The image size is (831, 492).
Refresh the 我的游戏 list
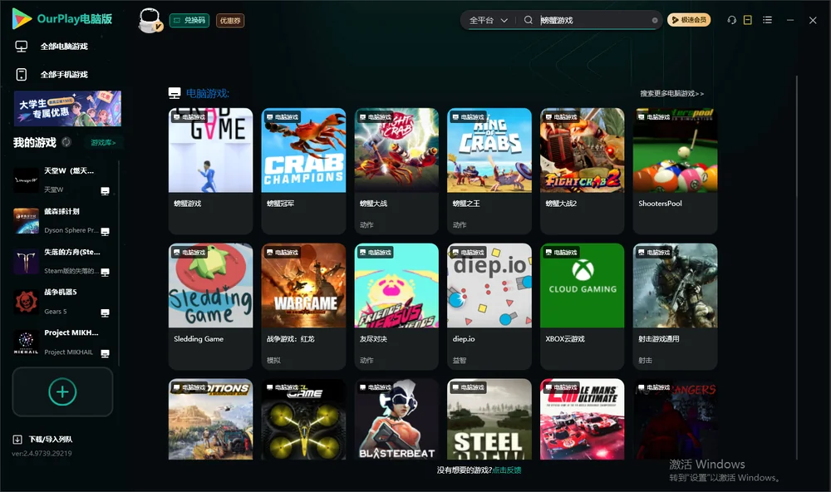[66, 142]
